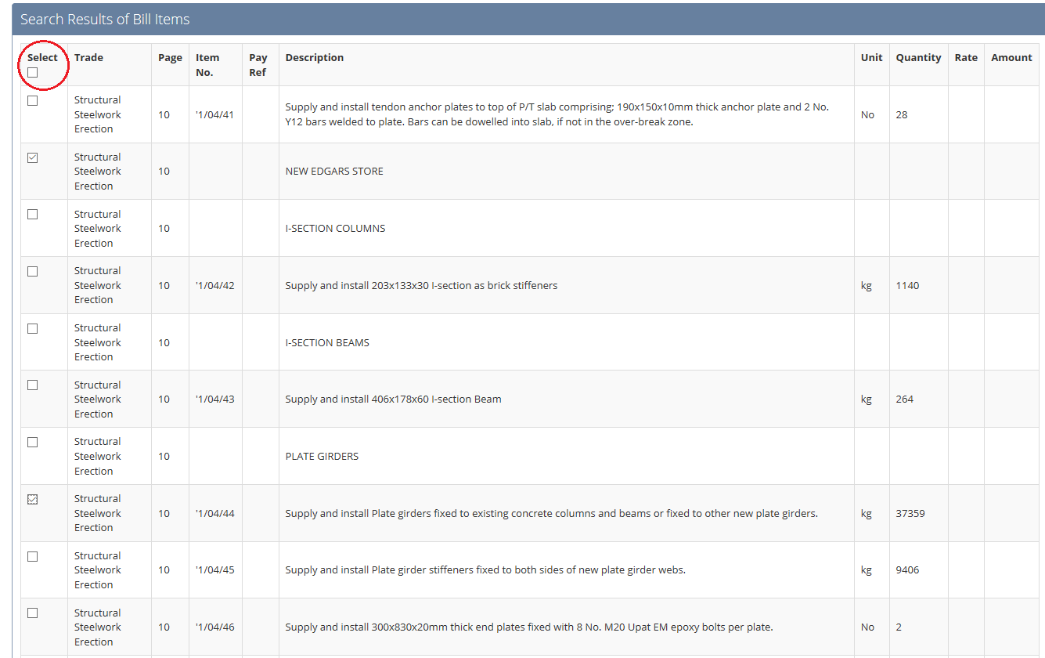This screenshot has height=658, width=1045.
Task: Click the Page value 10 in the '1/04/42 row
Action: pos(164,285)
